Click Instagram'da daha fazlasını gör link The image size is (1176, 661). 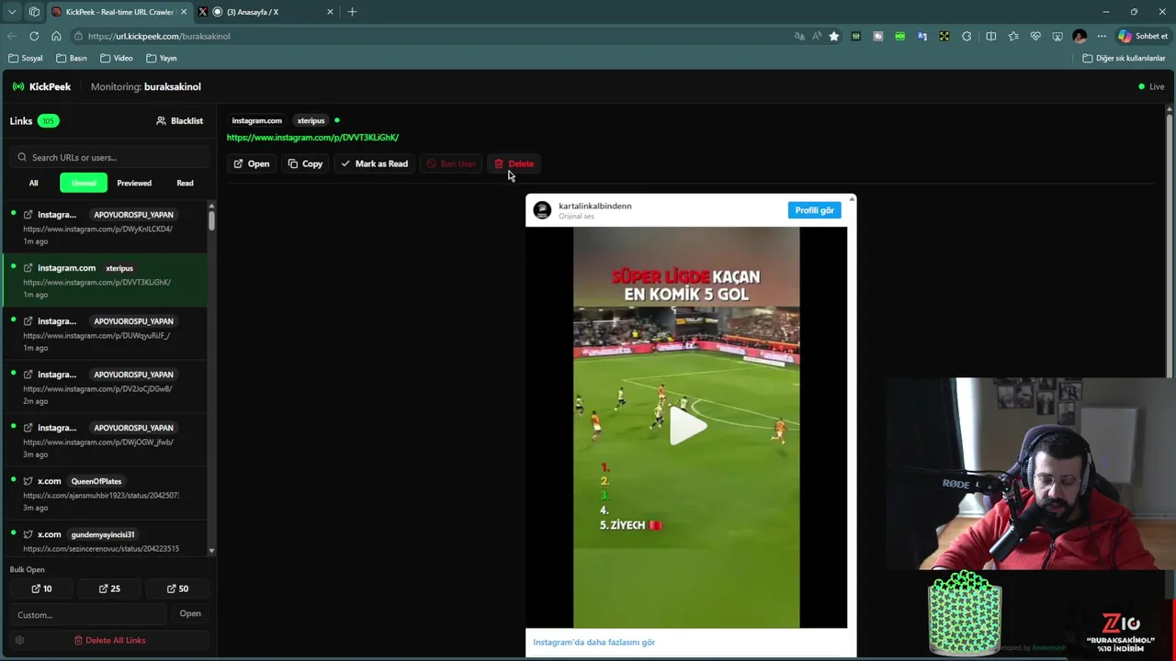tap(594, 642)
